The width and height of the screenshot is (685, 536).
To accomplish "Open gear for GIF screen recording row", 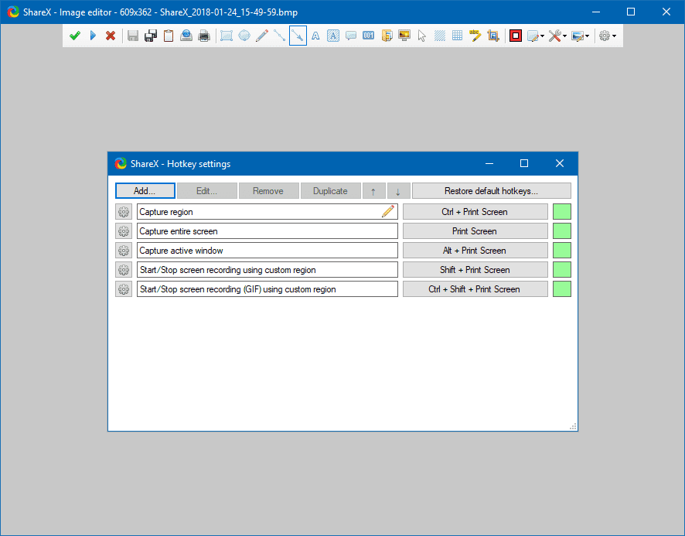I will pos(124,288).
